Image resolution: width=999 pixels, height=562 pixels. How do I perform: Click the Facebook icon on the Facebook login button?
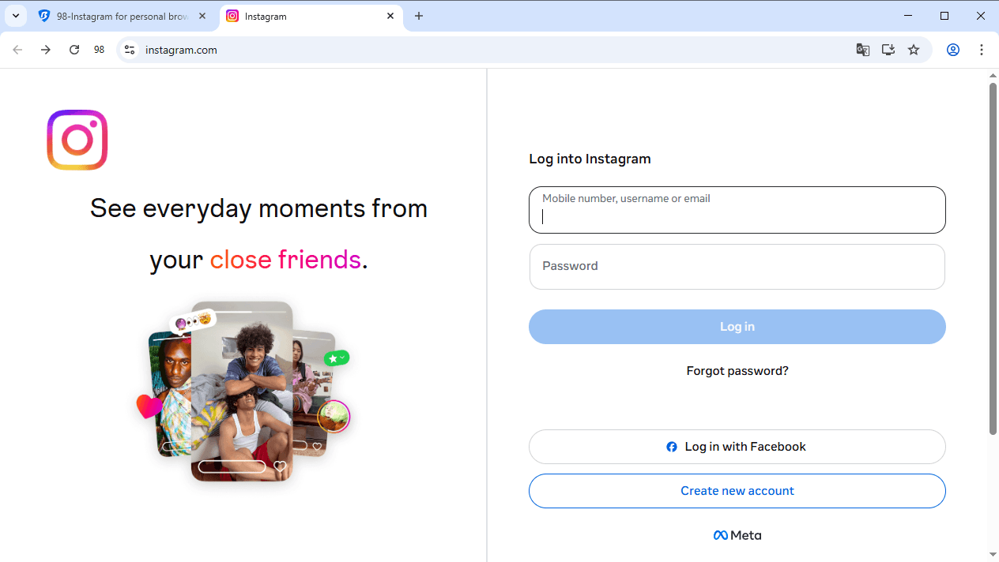pos(672,447)
